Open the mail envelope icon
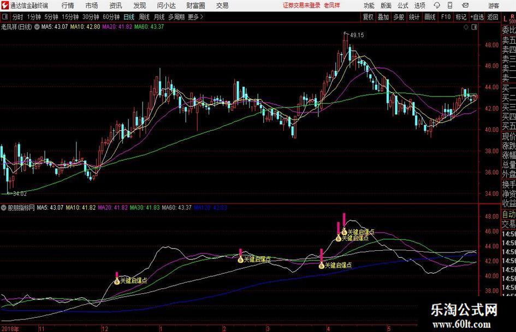Image resolution: width=516 pixels, height=332 pixels. click(465, 5)
